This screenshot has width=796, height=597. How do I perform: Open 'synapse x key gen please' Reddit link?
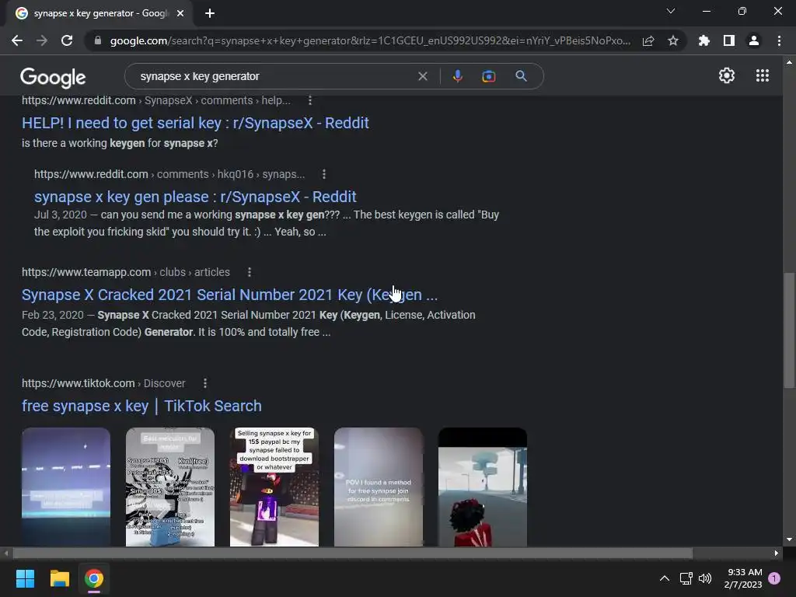point(195,197)
